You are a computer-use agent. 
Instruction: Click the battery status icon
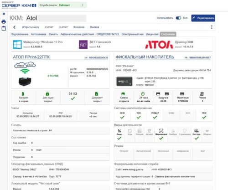click(x=23, y=94)
